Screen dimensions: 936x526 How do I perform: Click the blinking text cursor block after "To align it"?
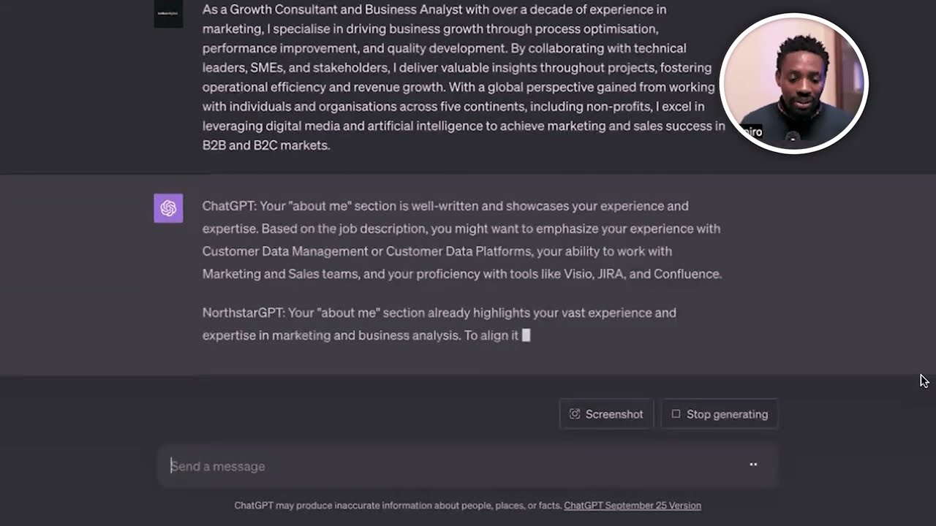click(526, 335)
